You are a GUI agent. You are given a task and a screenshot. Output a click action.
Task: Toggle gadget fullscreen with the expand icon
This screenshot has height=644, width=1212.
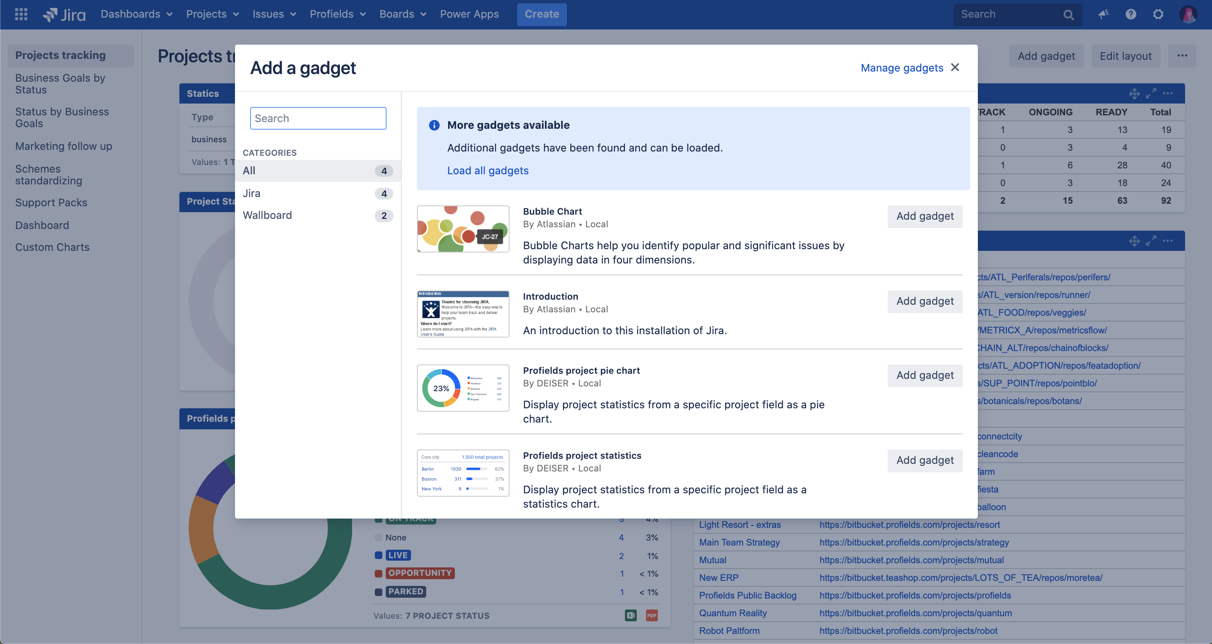[x=1152, y=93]
